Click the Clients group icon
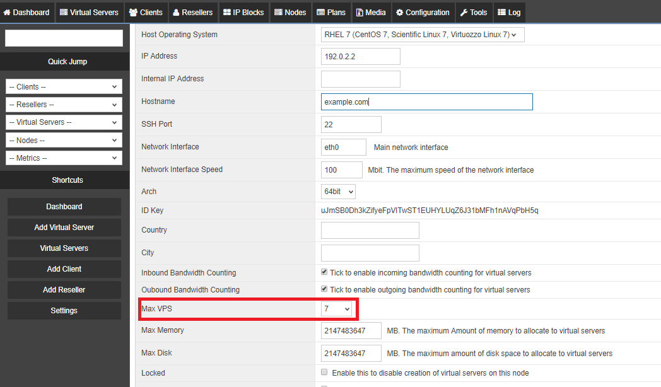 [133, 13]
